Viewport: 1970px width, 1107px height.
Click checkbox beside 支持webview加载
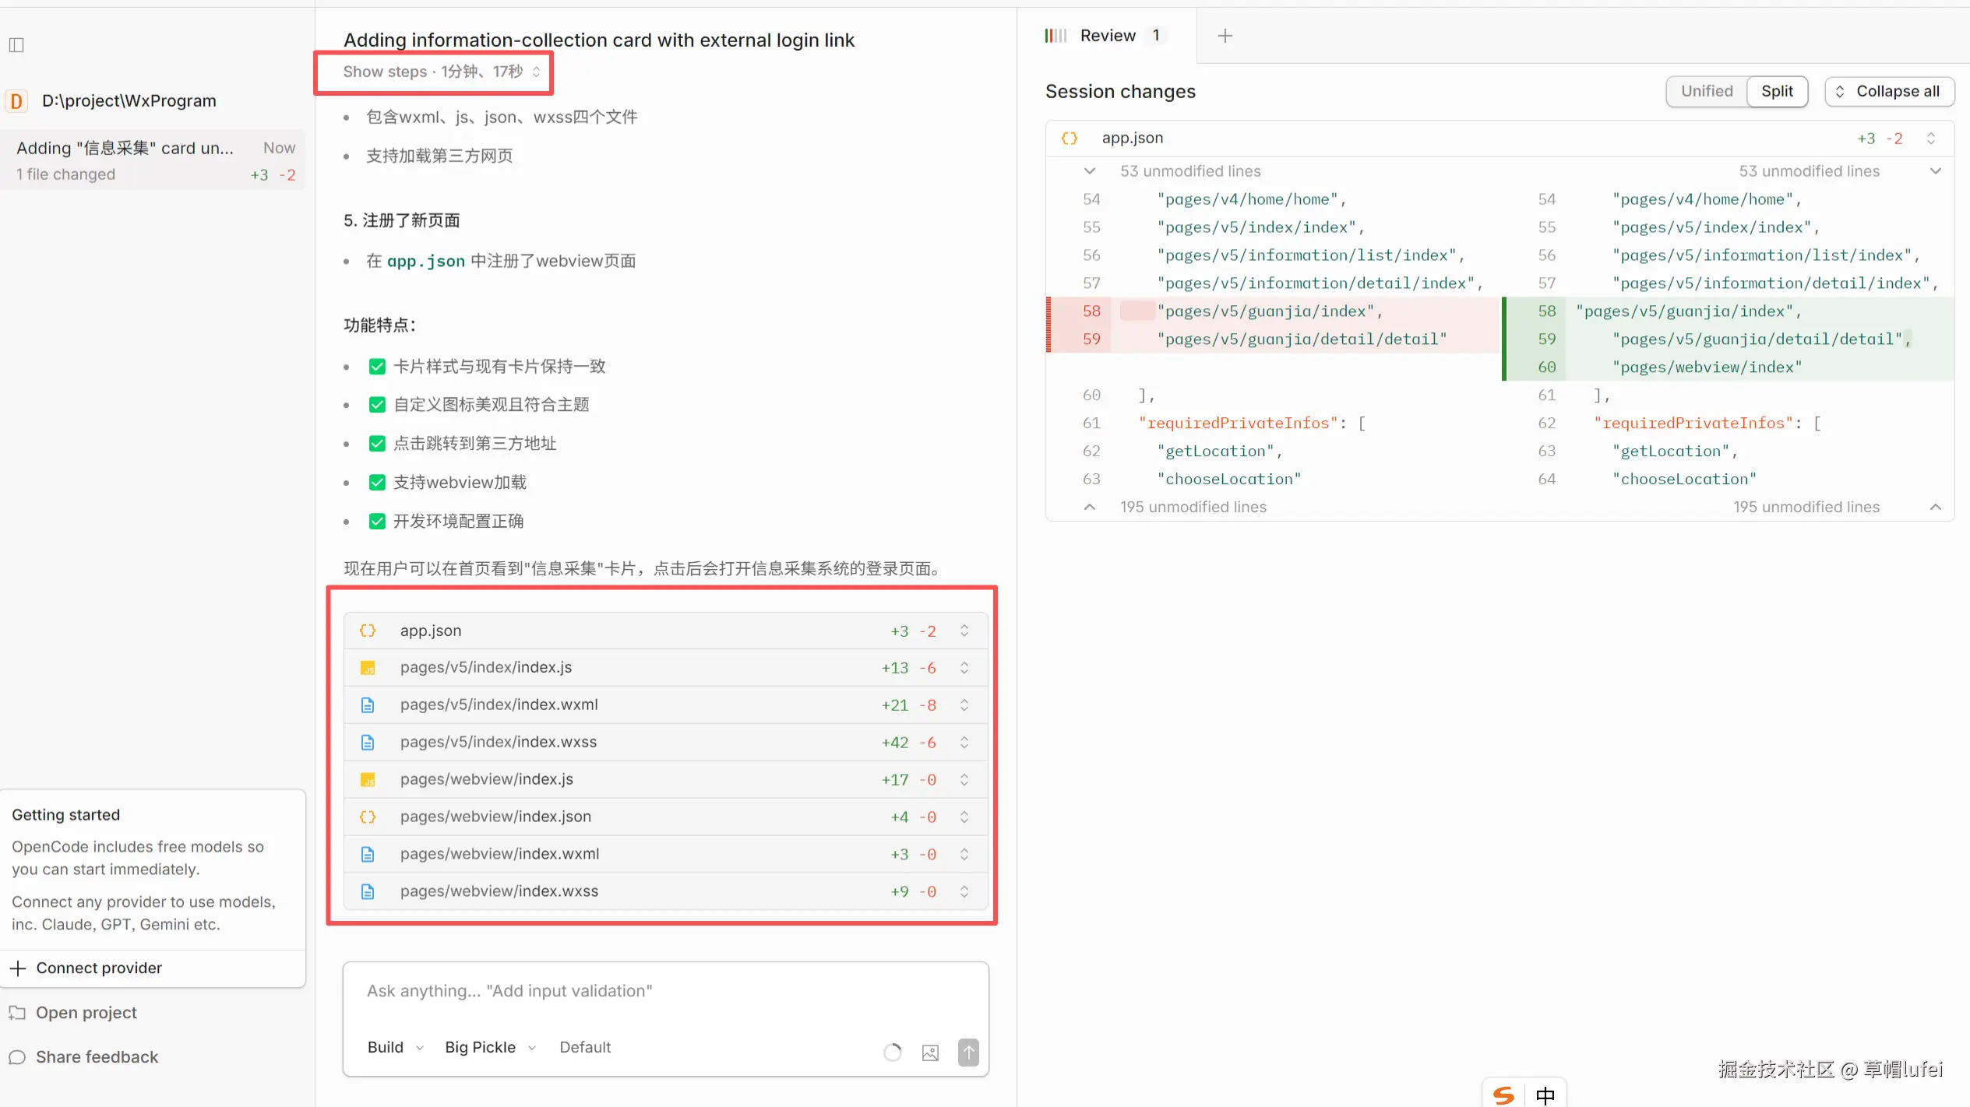tap(377, 483)
